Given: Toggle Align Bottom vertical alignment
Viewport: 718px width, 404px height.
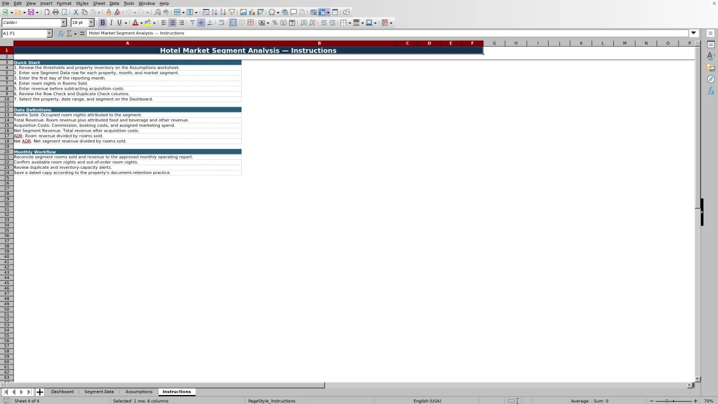Looking at the screenshot, I should coord(210,23).
